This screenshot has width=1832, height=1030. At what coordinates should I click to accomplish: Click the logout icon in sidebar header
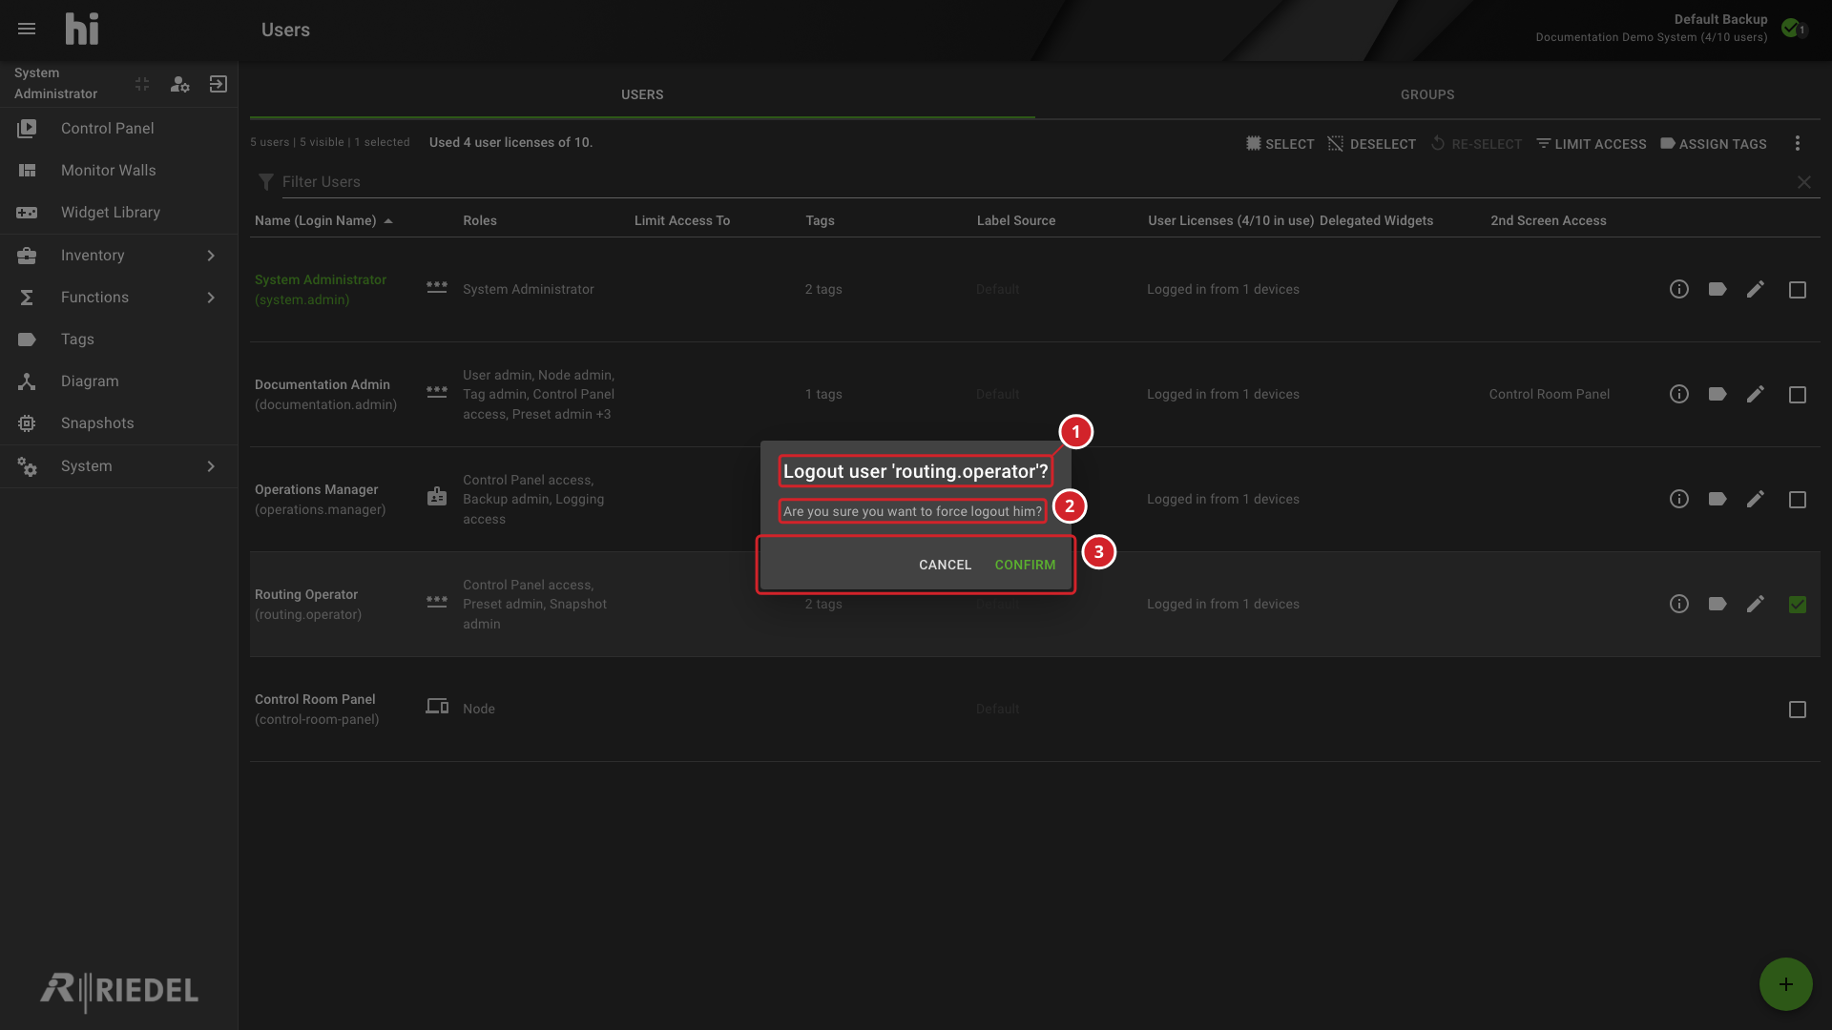click(219, 84)
